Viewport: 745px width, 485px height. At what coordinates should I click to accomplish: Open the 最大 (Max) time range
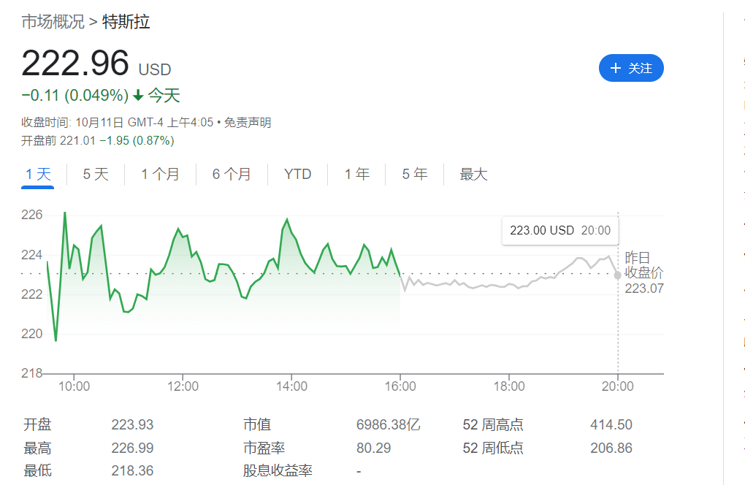click(473, 175)
